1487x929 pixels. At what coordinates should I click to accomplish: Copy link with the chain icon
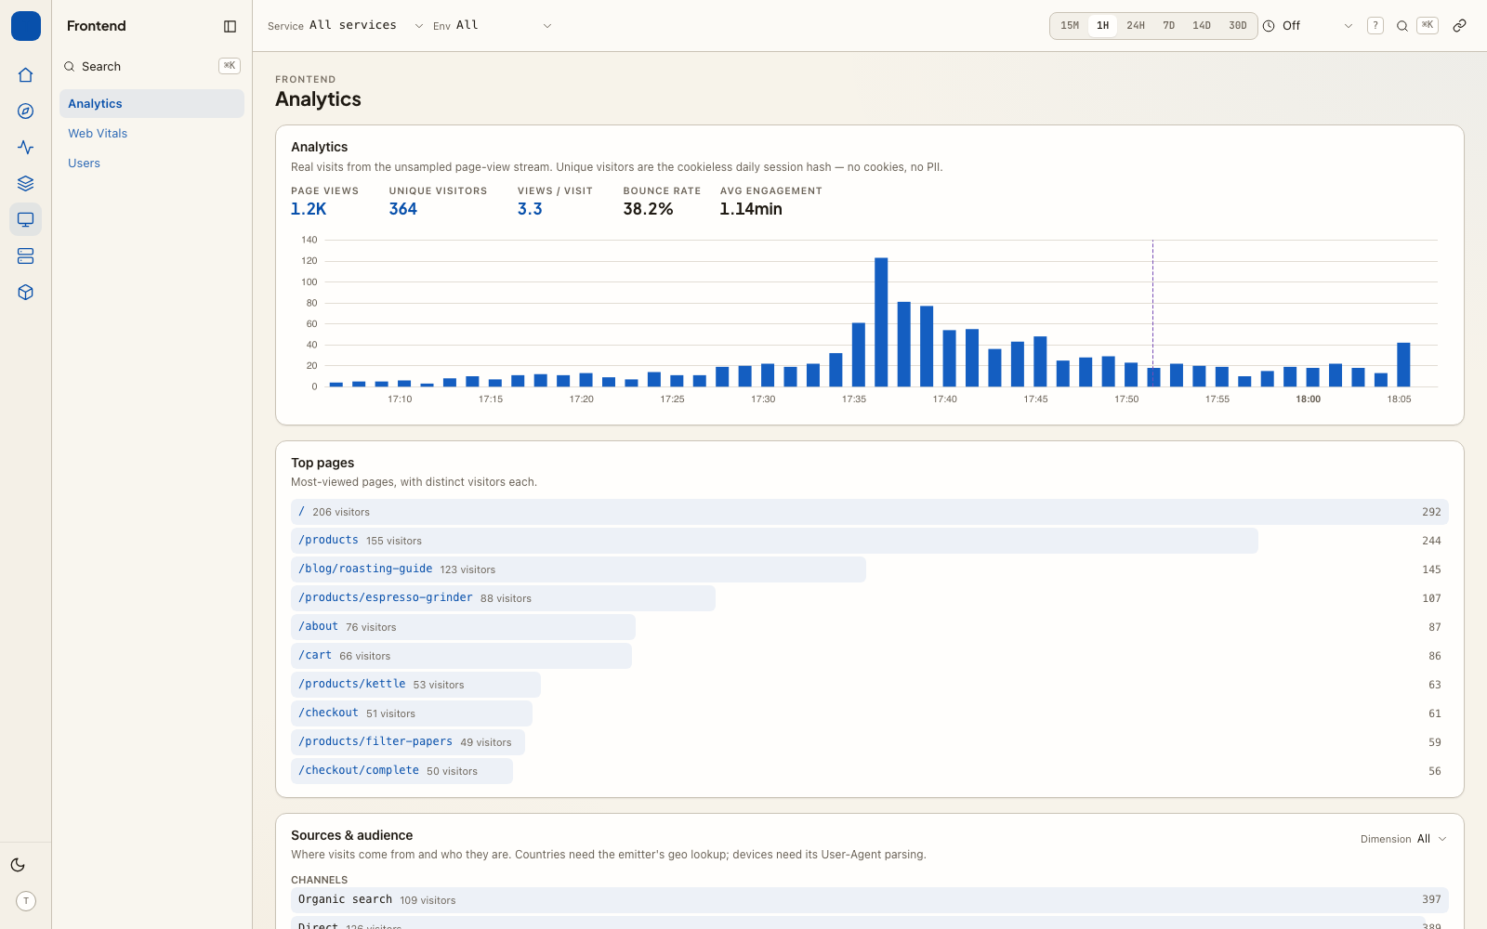(x=1460, y=26)
